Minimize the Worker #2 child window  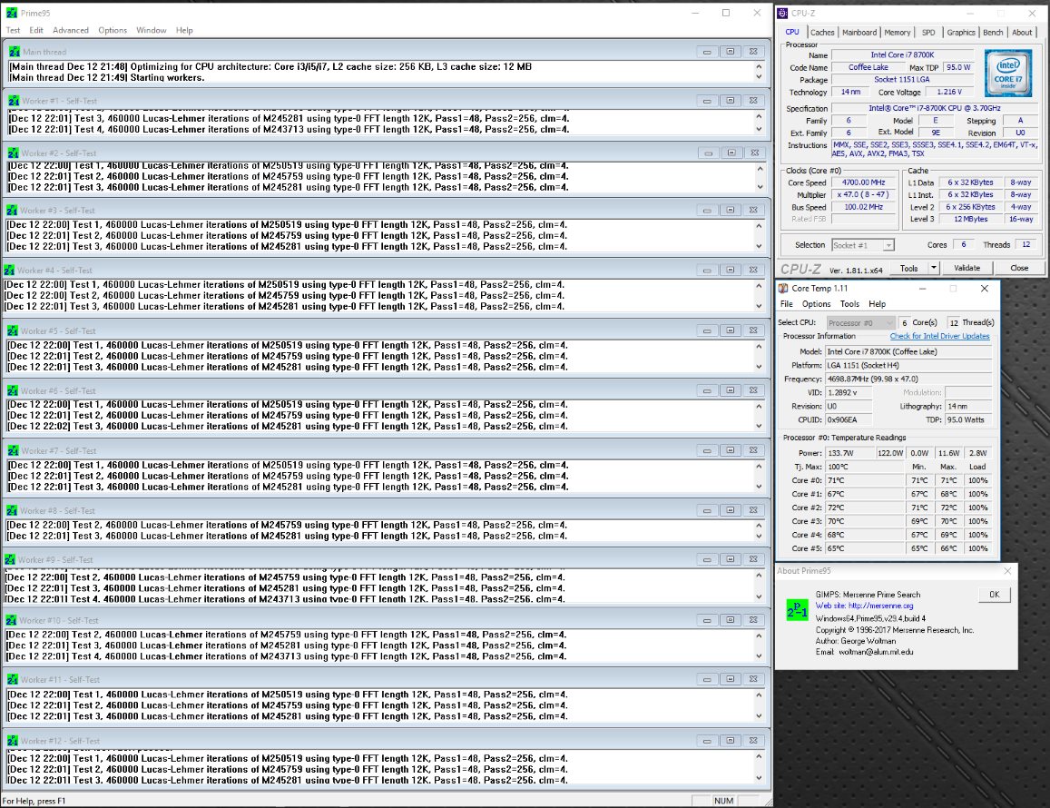pyautogui.click(x=708, y=153)
